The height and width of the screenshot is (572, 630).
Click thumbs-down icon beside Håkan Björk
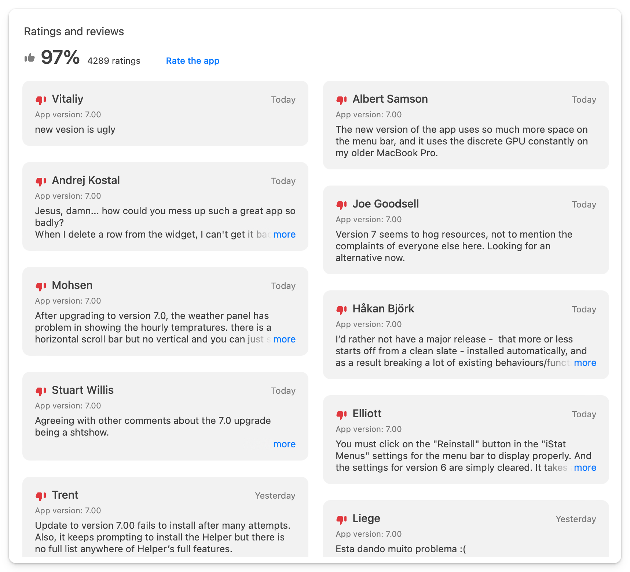(x=341, y=309)
